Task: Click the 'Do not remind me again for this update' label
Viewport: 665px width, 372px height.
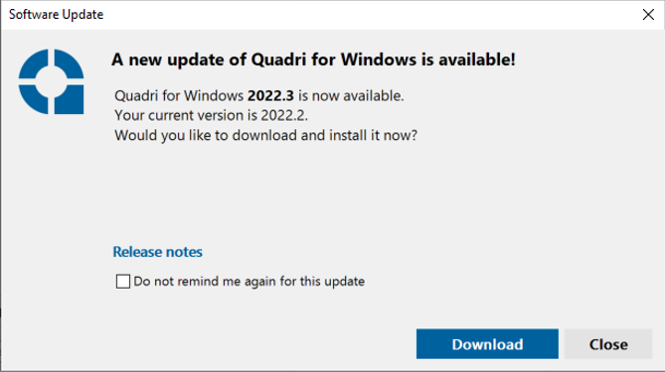Action: [249, 281]
